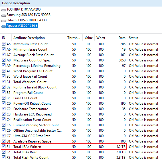This screenshot has height=161, width=162.
Task: Click the Available Reserved Space attribute name
Action: tap(32, 141)
